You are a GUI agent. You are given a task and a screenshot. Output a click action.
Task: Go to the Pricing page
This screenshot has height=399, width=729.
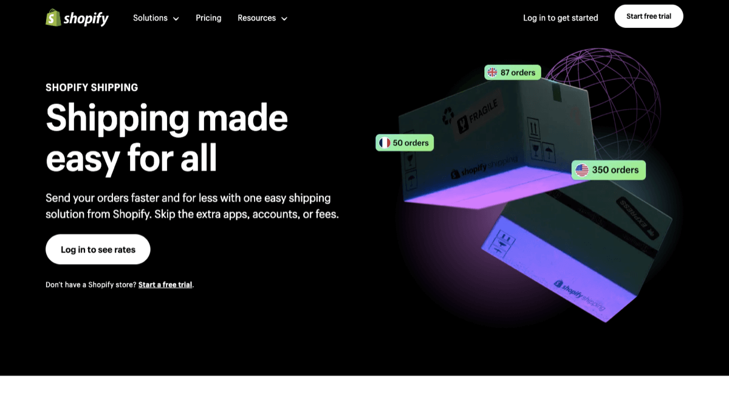tap(208, 18)
